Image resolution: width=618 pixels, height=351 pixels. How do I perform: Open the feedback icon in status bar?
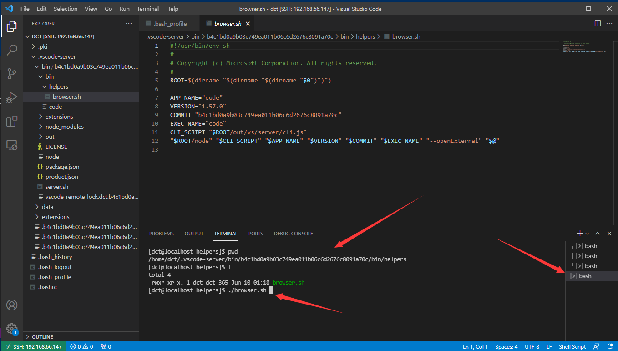(597, 346)
